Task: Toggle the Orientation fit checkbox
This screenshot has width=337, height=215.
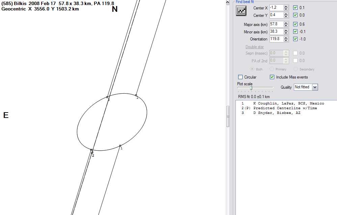Action: [295, 39]
